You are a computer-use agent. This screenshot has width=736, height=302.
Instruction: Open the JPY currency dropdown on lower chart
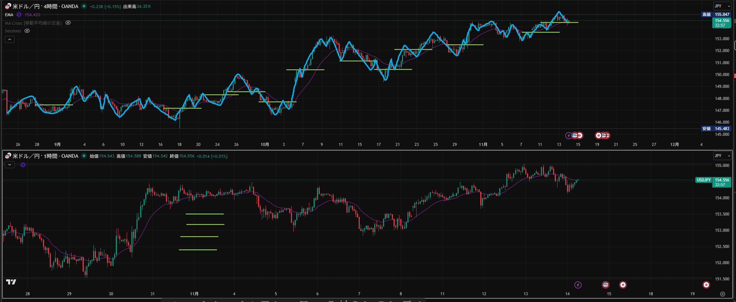click(722, 156)
